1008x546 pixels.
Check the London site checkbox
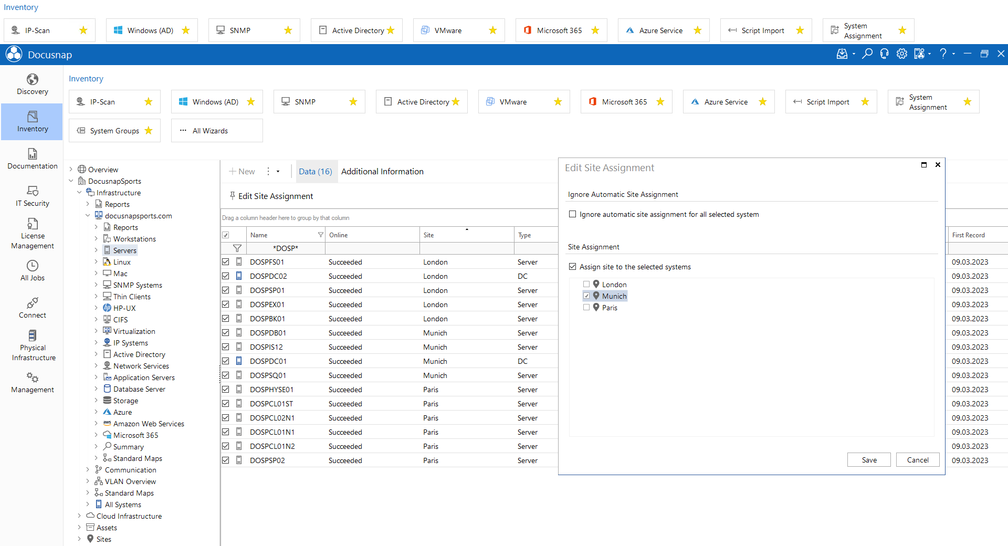click(586, 285)
